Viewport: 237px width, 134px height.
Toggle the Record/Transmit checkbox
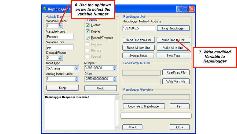(x=87, y=38)
